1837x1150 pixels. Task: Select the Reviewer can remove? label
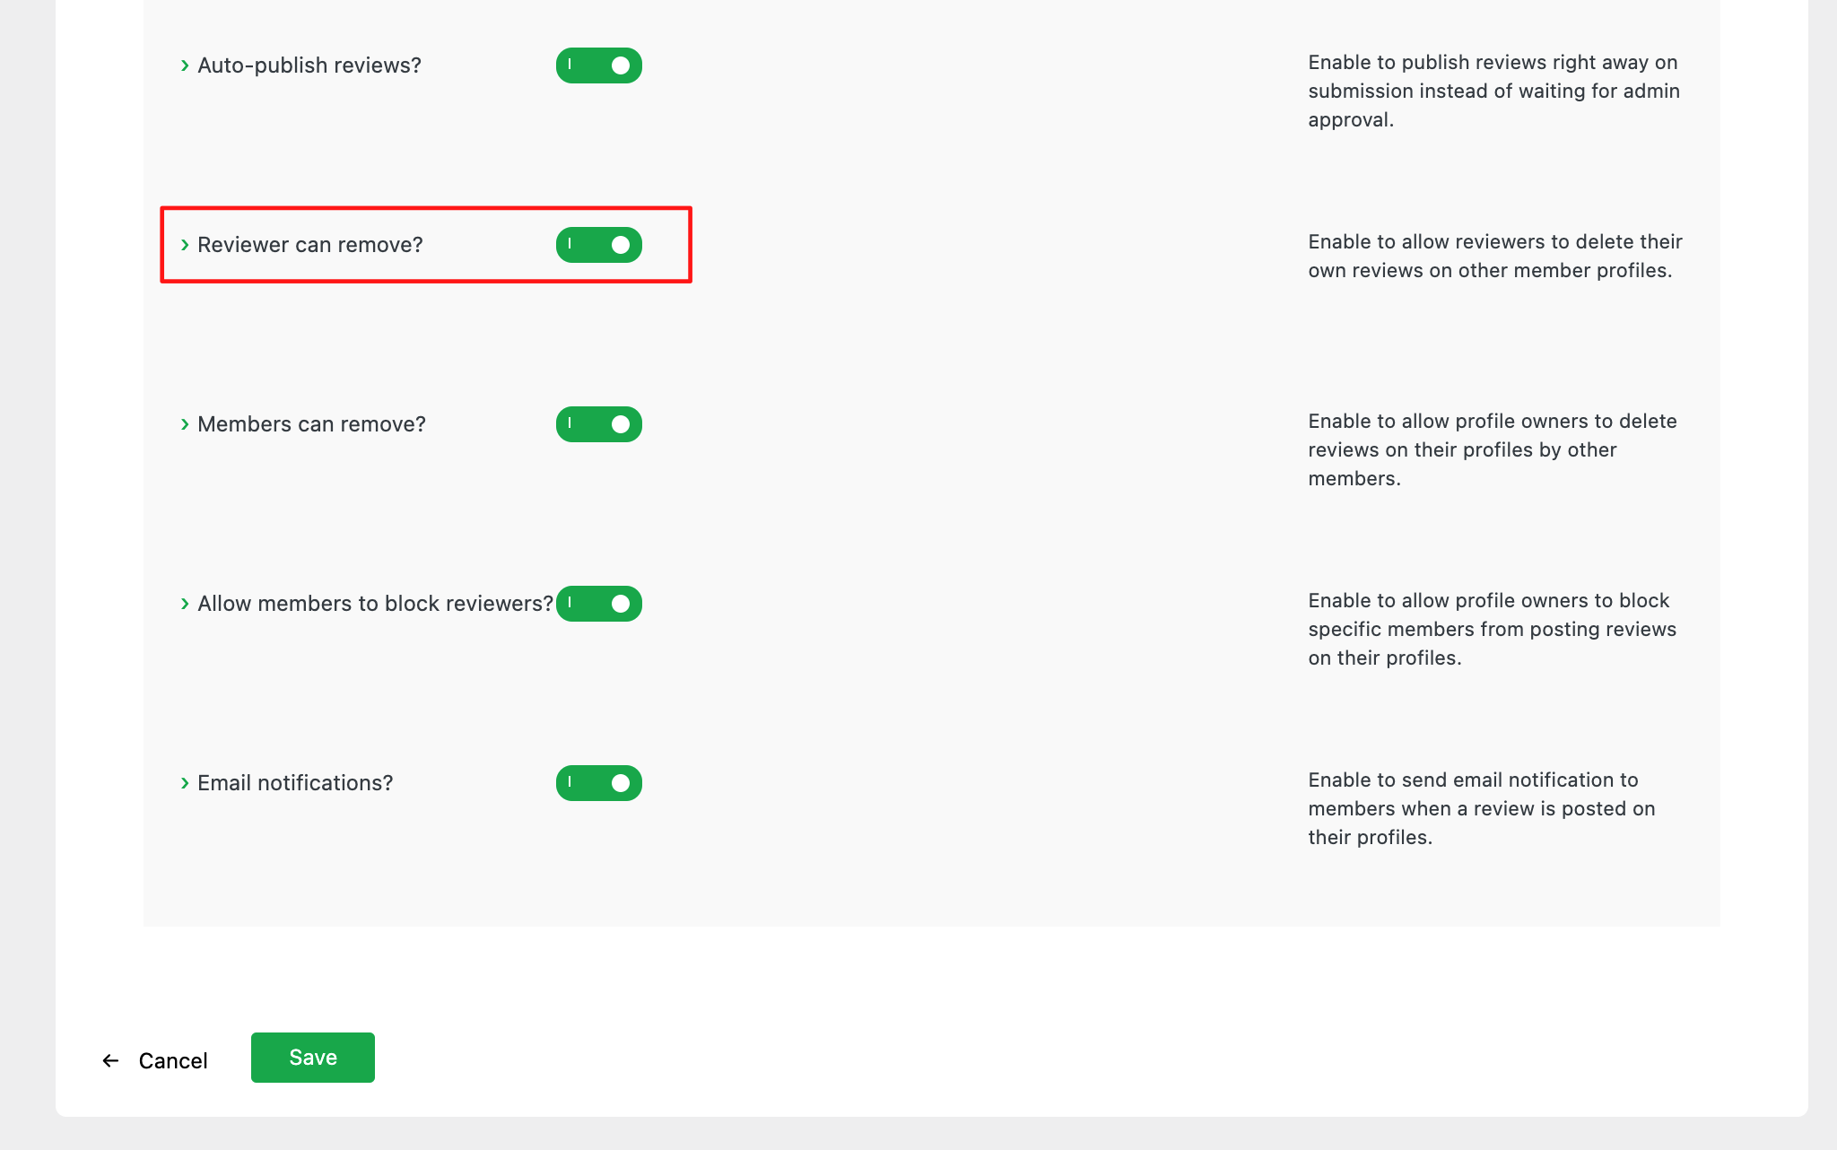[x=310, y=245]
